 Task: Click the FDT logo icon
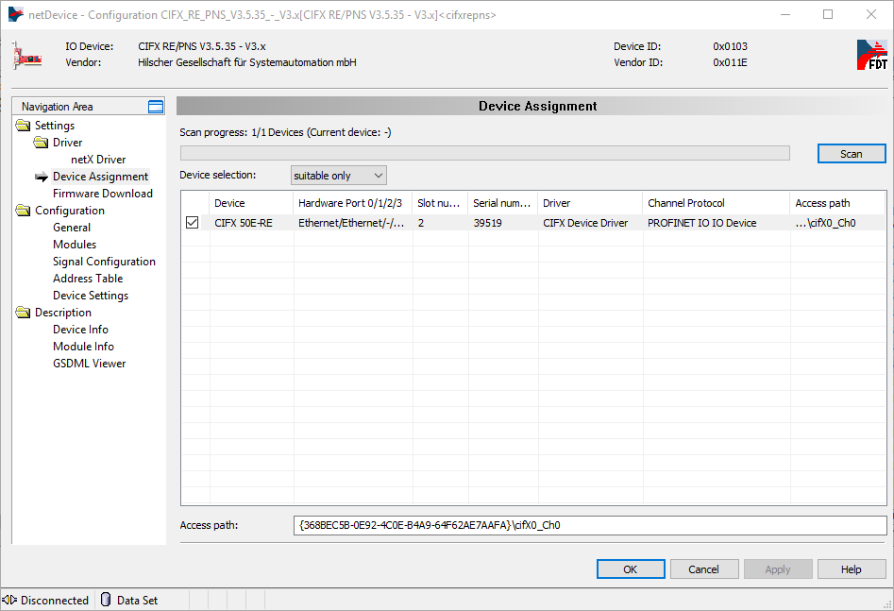point(871,56)
